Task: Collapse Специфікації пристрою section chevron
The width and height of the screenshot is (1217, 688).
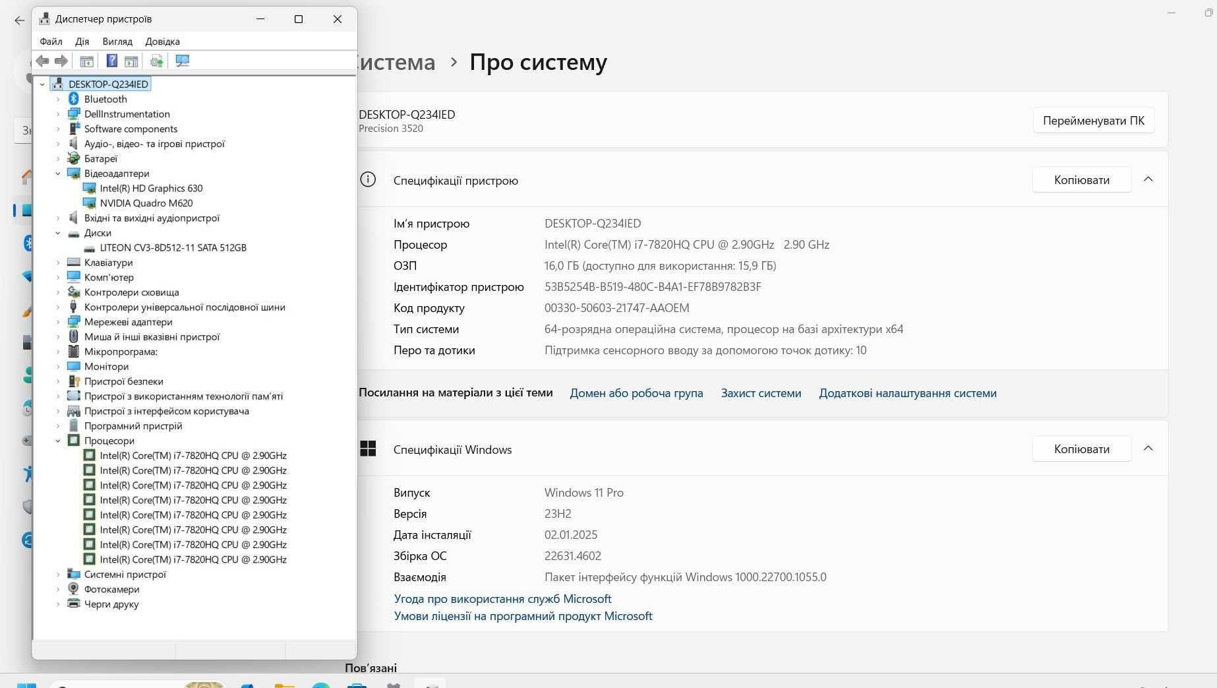Action: (x=1148, y=179)
